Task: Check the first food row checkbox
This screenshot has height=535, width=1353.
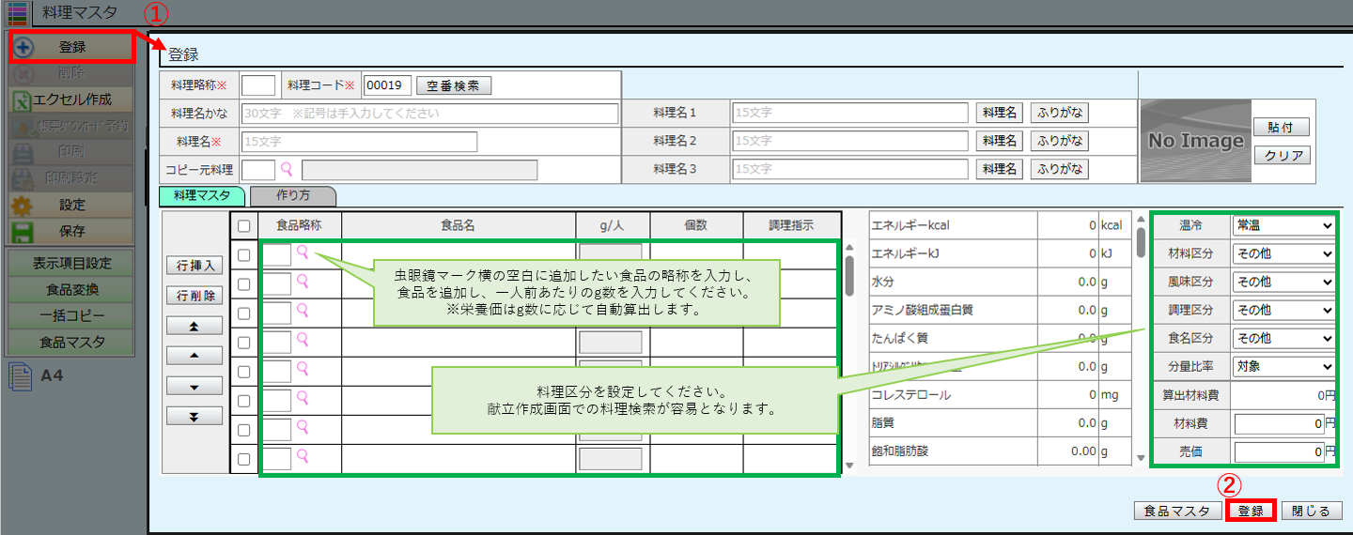Action: 244,254
